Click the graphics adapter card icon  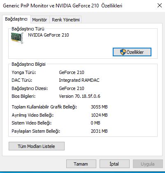point(17,38)
